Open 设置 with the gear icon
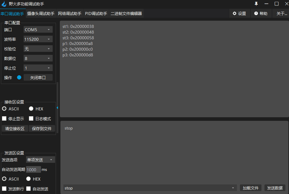This screenshot has height=194, width=289. [235, 13]
